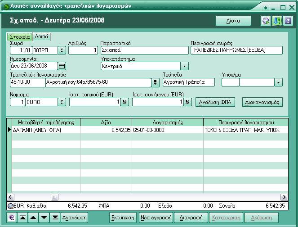Expand the Νόμισμα currency dropdown
298x227 pixels.
tap(62, 102)
